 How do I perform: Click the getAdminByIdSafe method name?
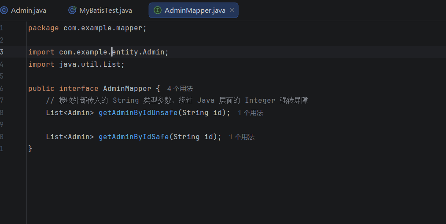[134, 137]
